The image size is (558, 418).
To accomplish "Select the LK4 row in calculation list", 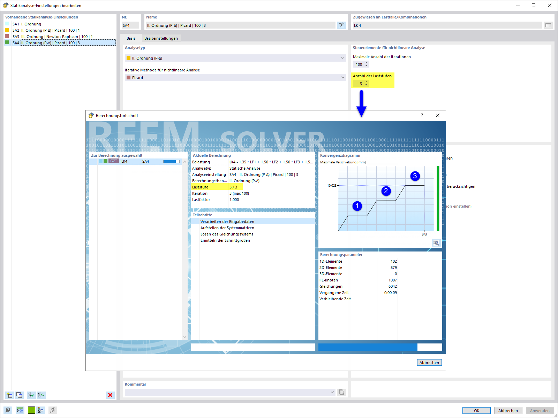I will click(x=136, y=161).
